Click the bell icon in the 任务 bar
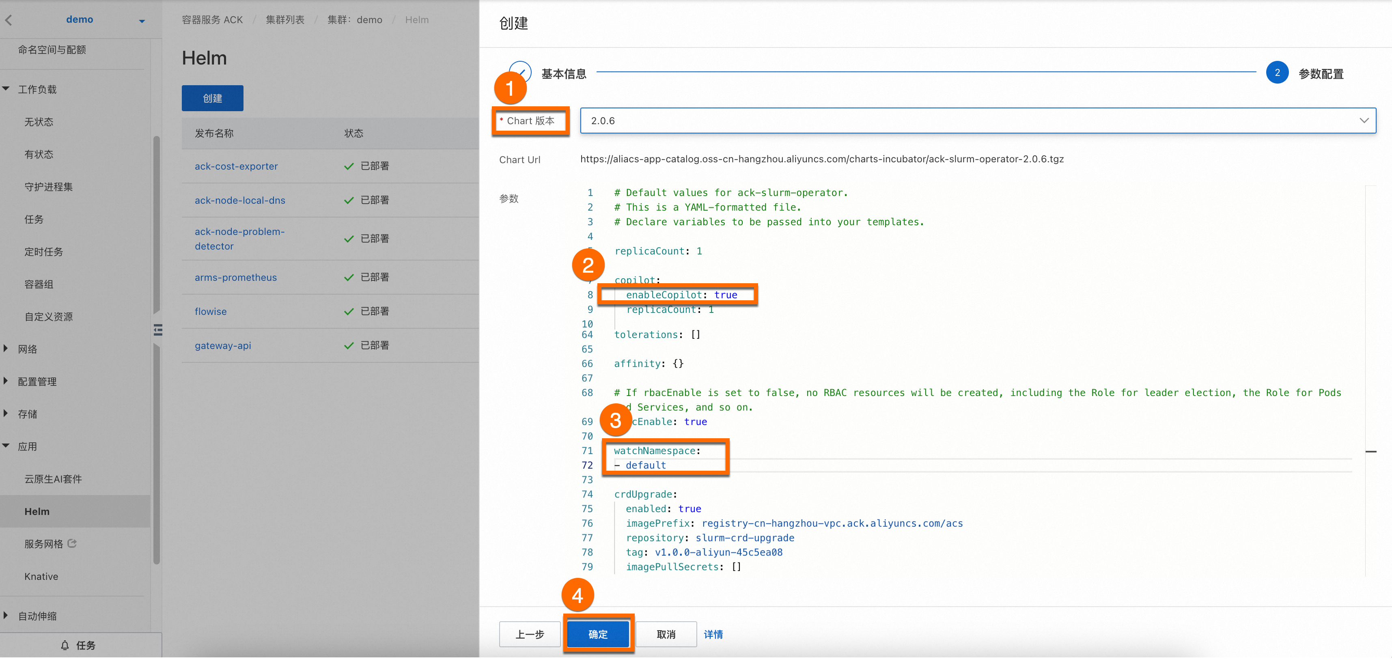 (65, 645)
